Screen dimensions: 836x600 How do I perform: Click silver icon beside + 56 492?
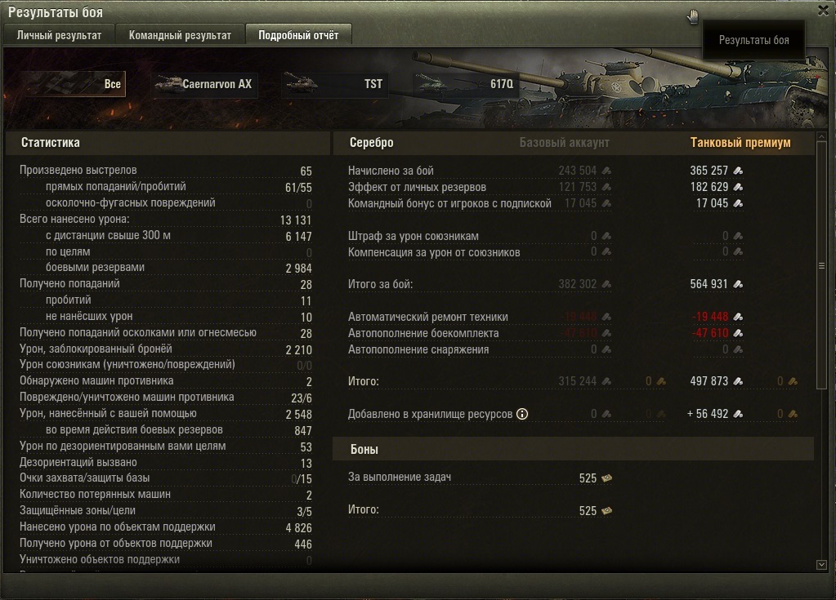tap(738, 414)
